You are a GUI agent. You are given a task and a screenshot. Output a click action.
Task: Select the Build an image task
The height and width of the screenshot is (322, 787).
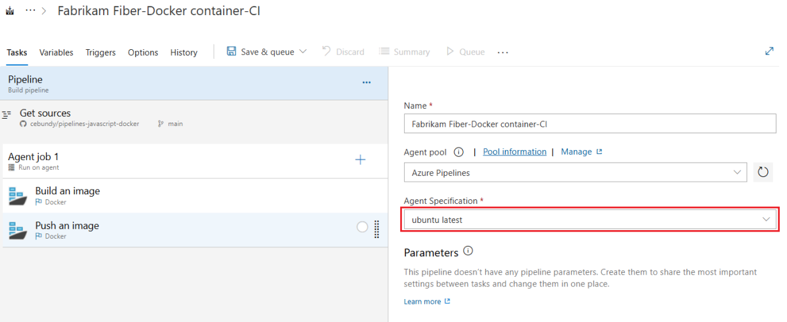(x=195, y=195)
